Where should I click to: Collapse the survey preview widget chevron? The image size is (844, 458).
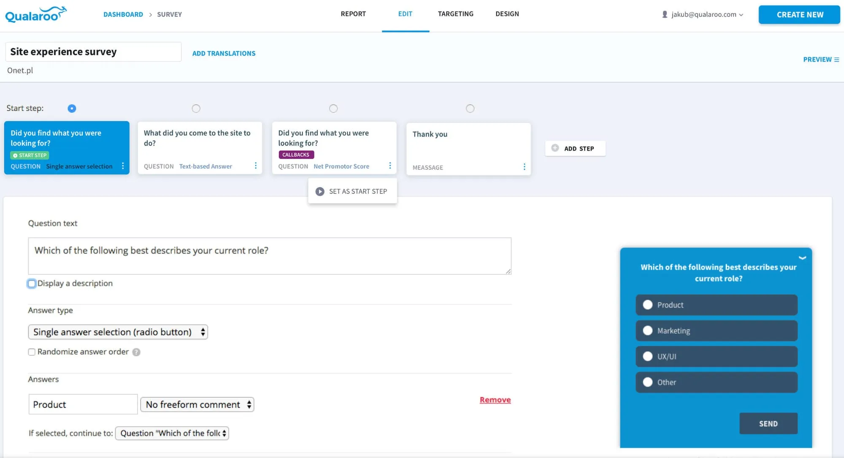(x=801, y=257)
